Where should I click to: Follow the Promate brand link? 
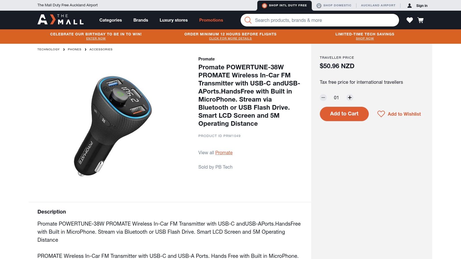tap(224, 153)
